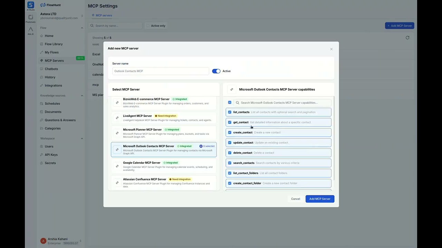Click the Secrets sidebar icon

(42, 163)
